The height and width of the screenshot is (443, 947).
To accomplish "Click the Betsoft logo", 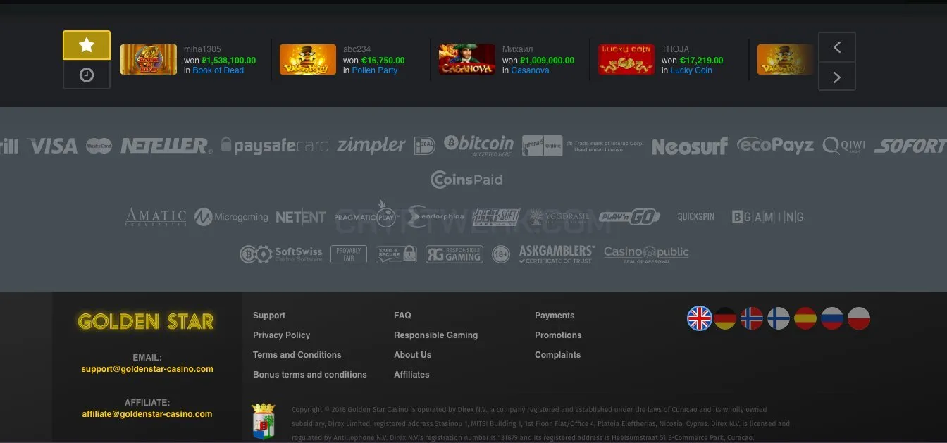I will click(x=496, y=217).
